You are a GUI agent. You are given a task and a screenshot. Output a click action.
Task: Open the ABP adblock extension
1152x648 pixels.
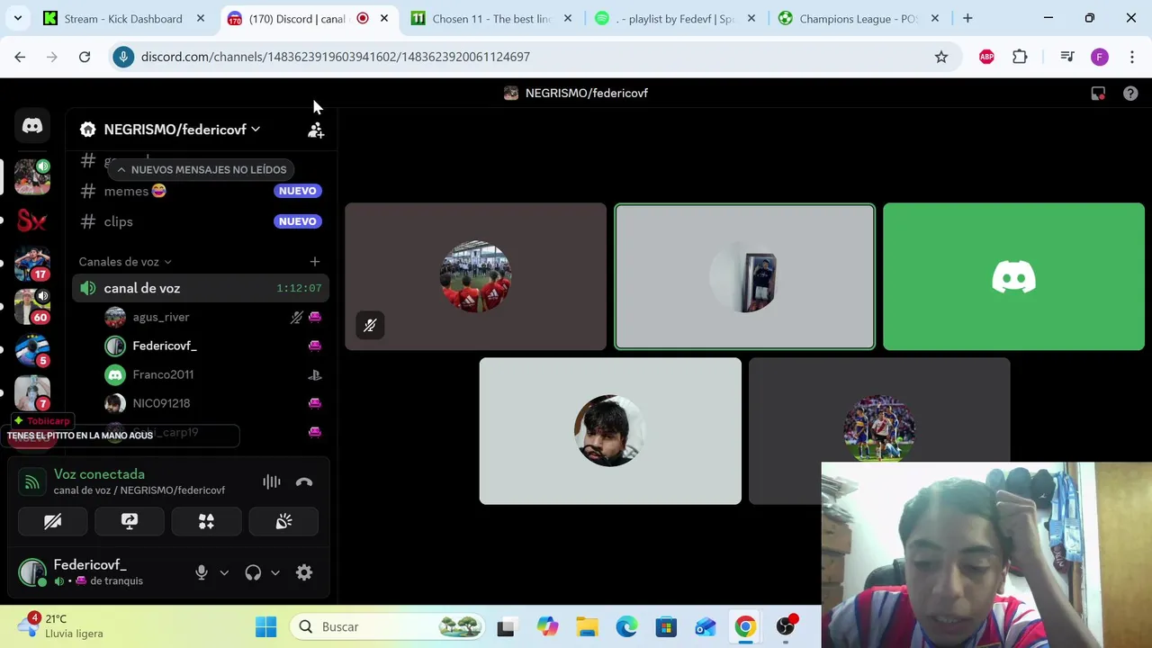(x=986, y=57)
